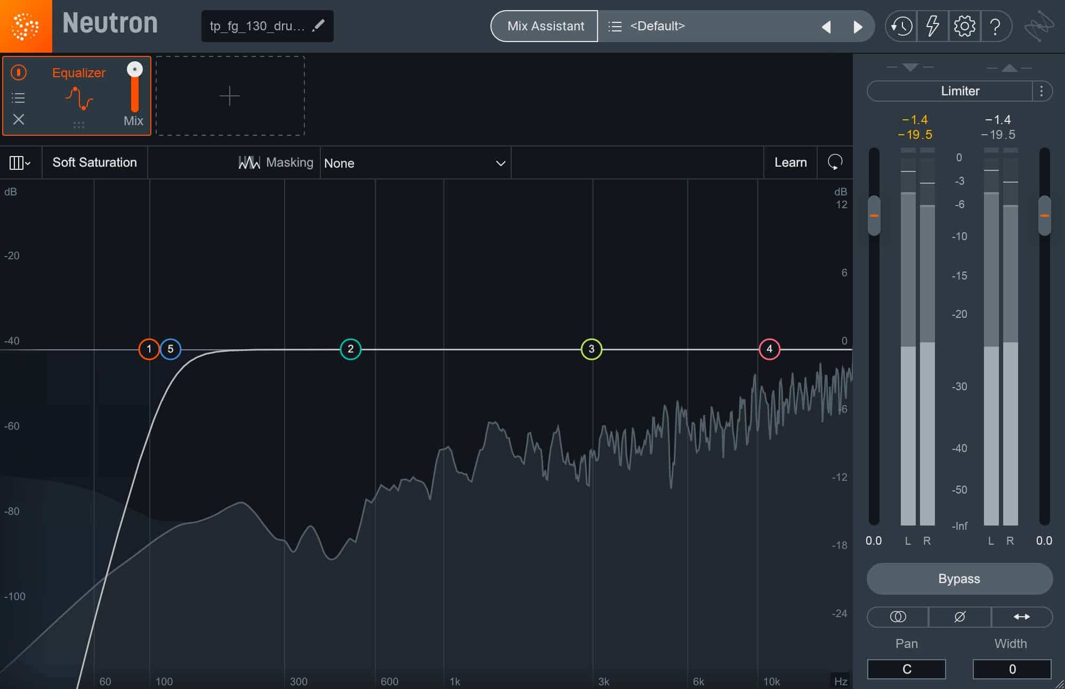Click the reset loop icon beside Learn
Screen dimensions: 1065x689
coord(835,162)
